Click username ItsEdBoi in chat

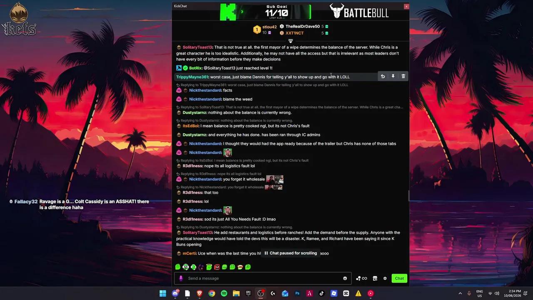click(191, 126)
